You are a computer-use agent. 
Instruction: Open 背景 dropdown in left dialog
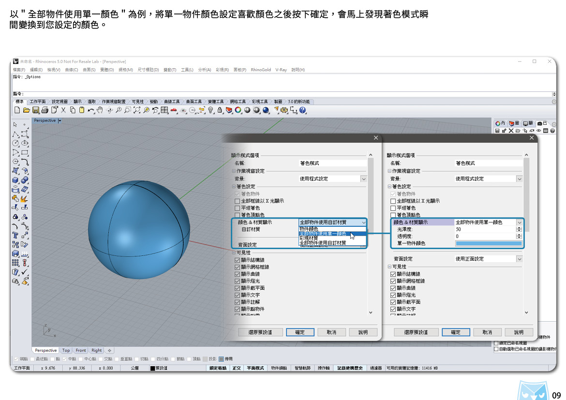363,178
